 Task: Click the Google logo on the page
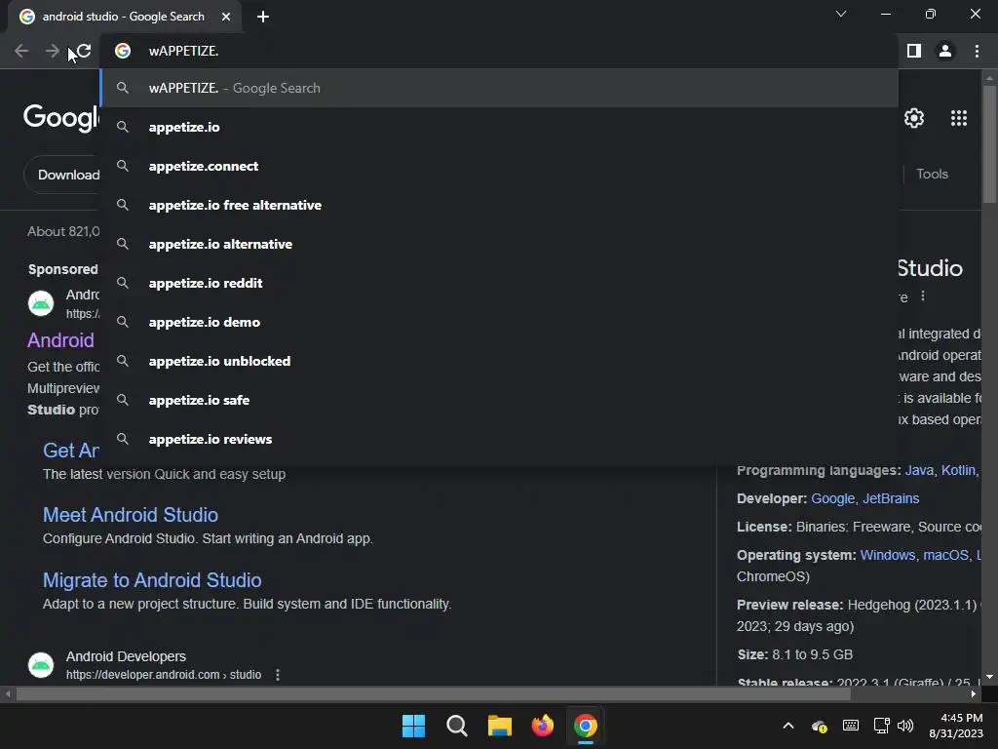click(61, 118)
